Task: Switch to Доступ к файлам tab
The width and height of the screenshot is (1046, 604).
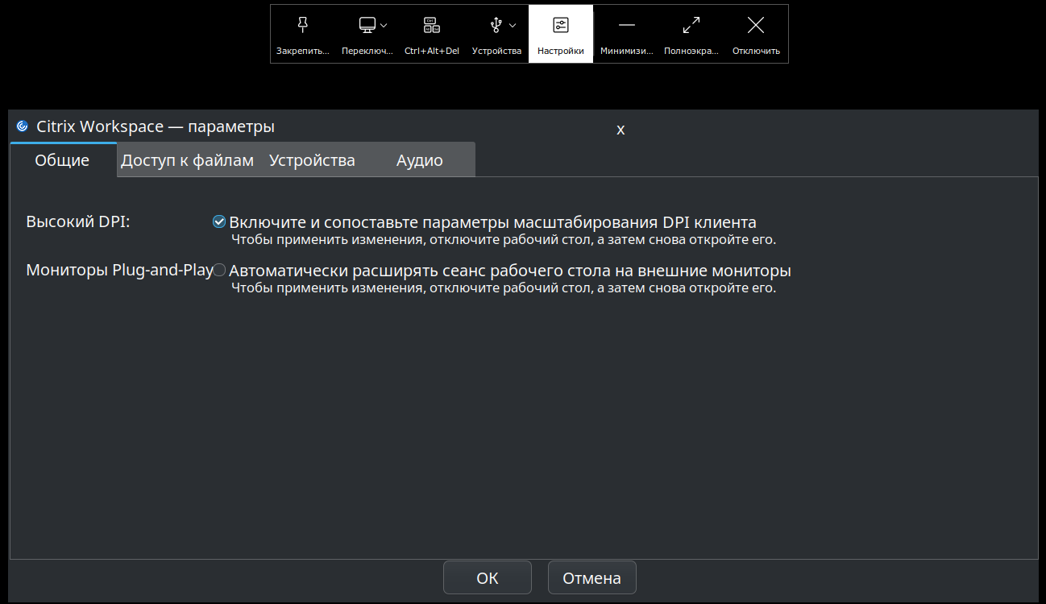Action: pyautogui.click(x=187, y=160)
